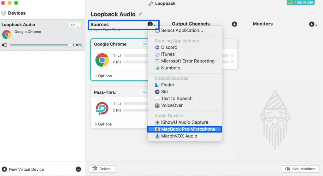Screen dimensions: 323x176
Task: Choose Select Application… from the menu
Action: [x=185, y=31]
